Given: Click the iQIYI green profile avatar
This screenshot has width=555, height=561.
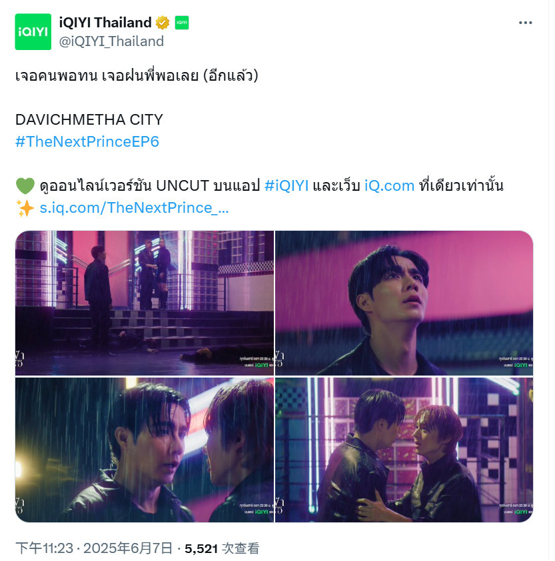Looking at the screenshot, I should (x=33, y=32).
